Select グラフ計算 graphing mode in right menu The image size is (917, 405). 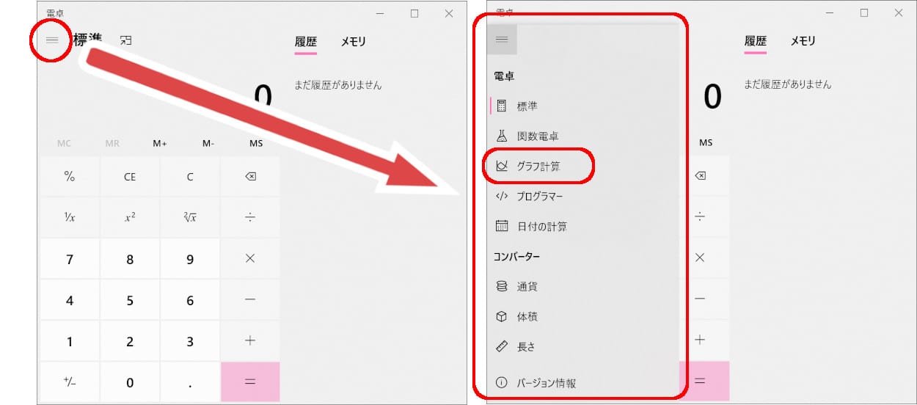[582, 167]
